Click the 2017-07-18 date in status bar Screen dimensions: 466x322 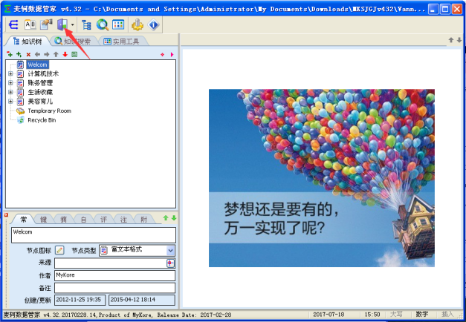tap(329, 315)
